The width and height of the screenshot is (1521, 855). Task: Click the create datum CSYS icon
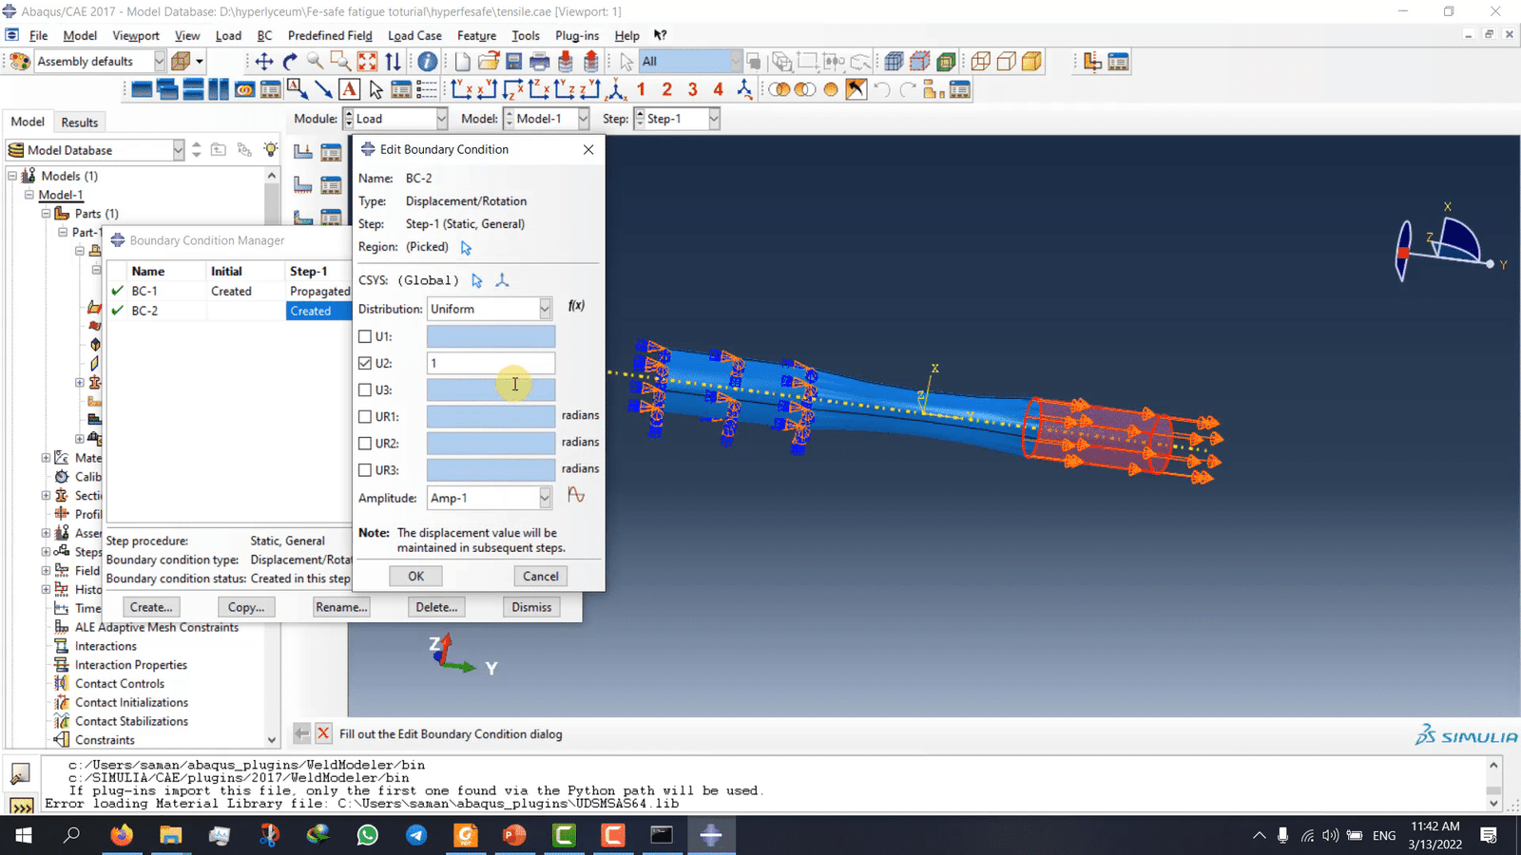[x=502, y=280]
